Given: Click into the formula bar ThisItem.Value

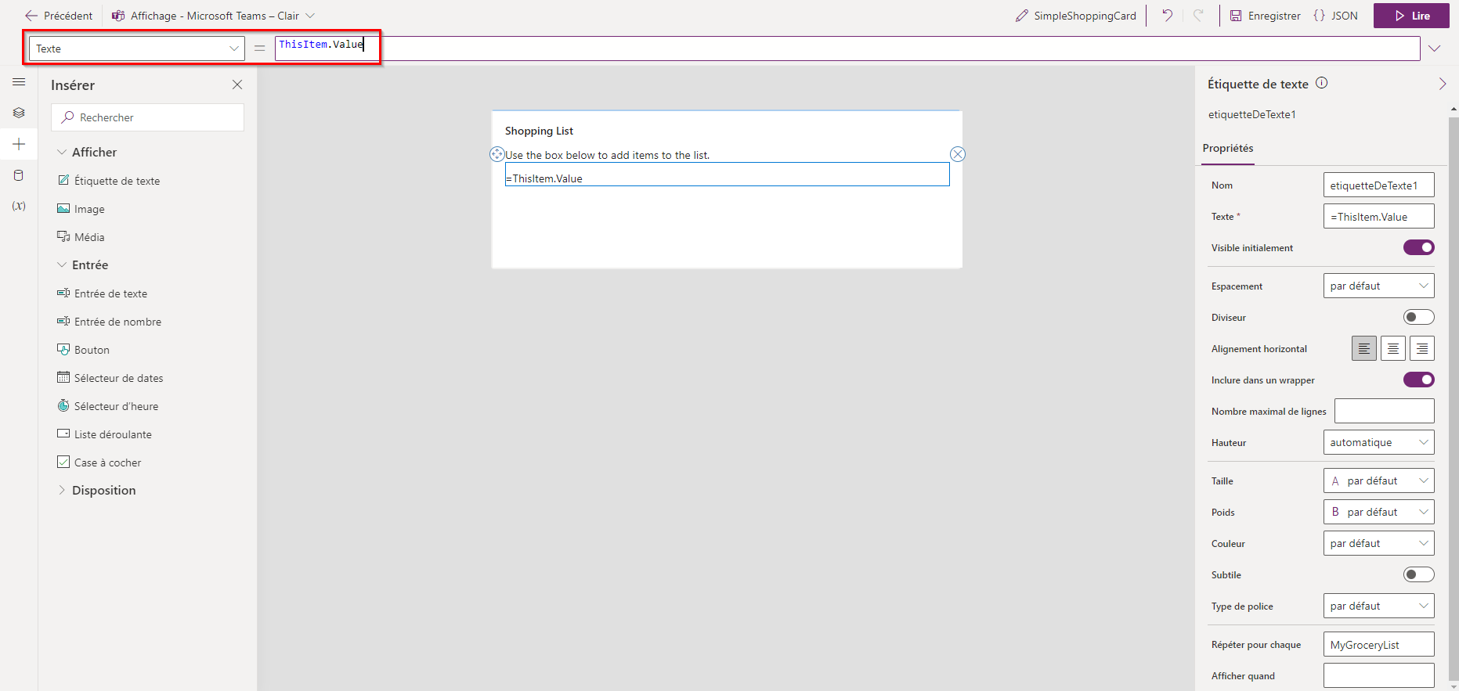Looking at the screenshot, I should [847, 49].
